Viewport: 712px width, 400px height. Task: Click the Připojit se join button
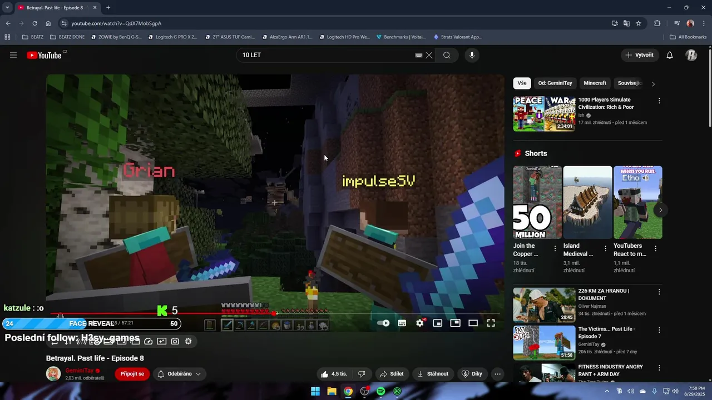[x=132, y=374]
